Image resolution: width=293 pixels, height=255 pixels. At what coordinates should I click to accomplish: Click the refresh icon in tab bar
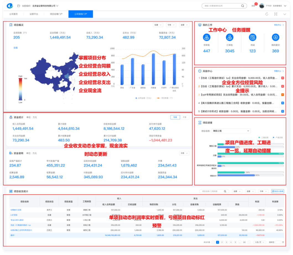[x=267, y=14]
